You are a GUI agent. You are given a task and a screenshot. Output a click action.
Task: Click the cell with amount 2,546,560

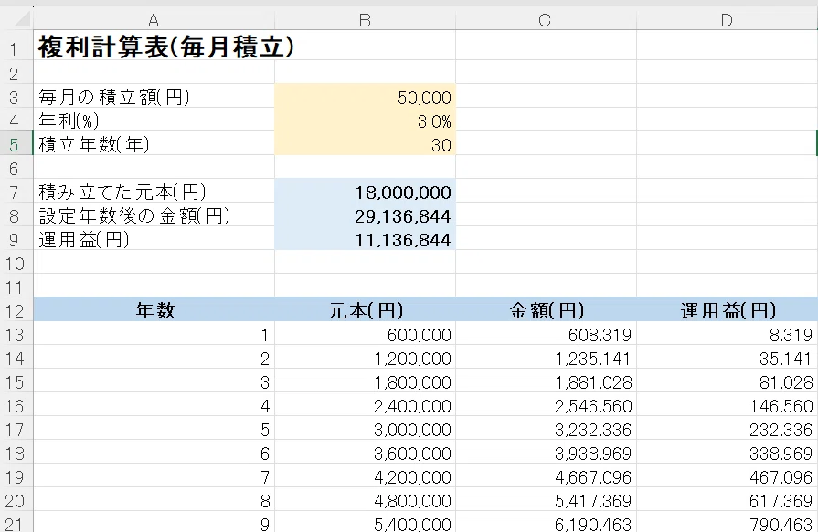(546, 405)
